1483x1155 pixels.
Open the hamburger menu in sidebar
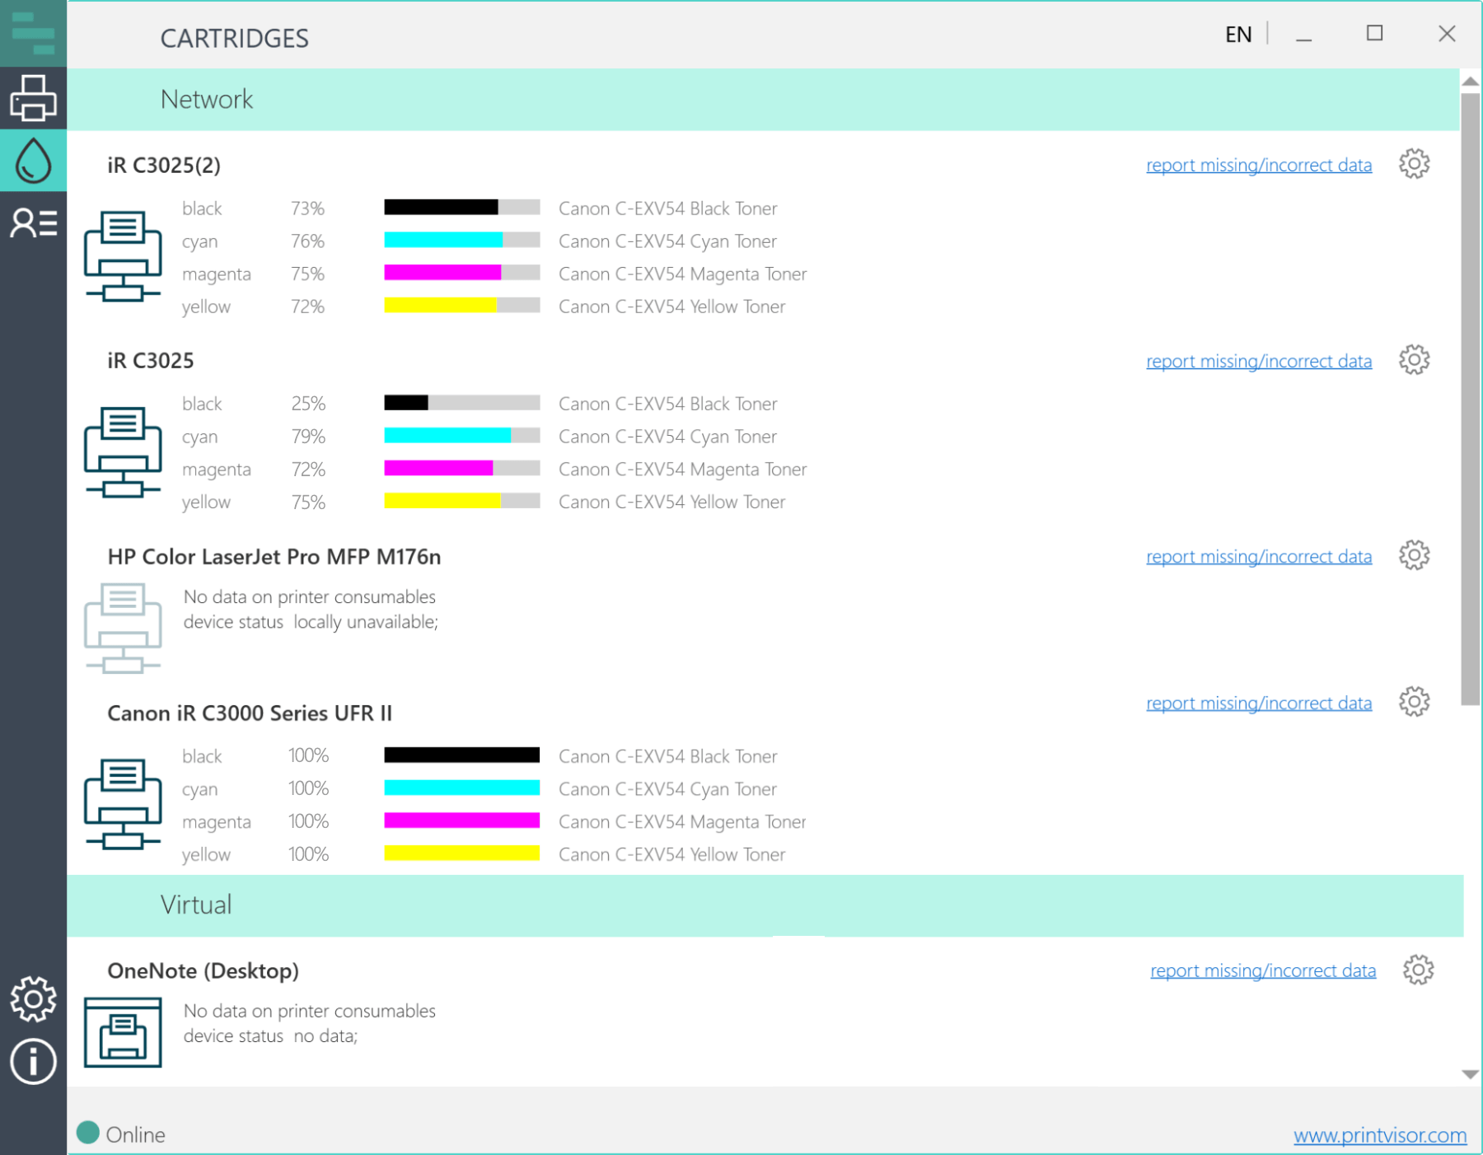pos(33,33)
